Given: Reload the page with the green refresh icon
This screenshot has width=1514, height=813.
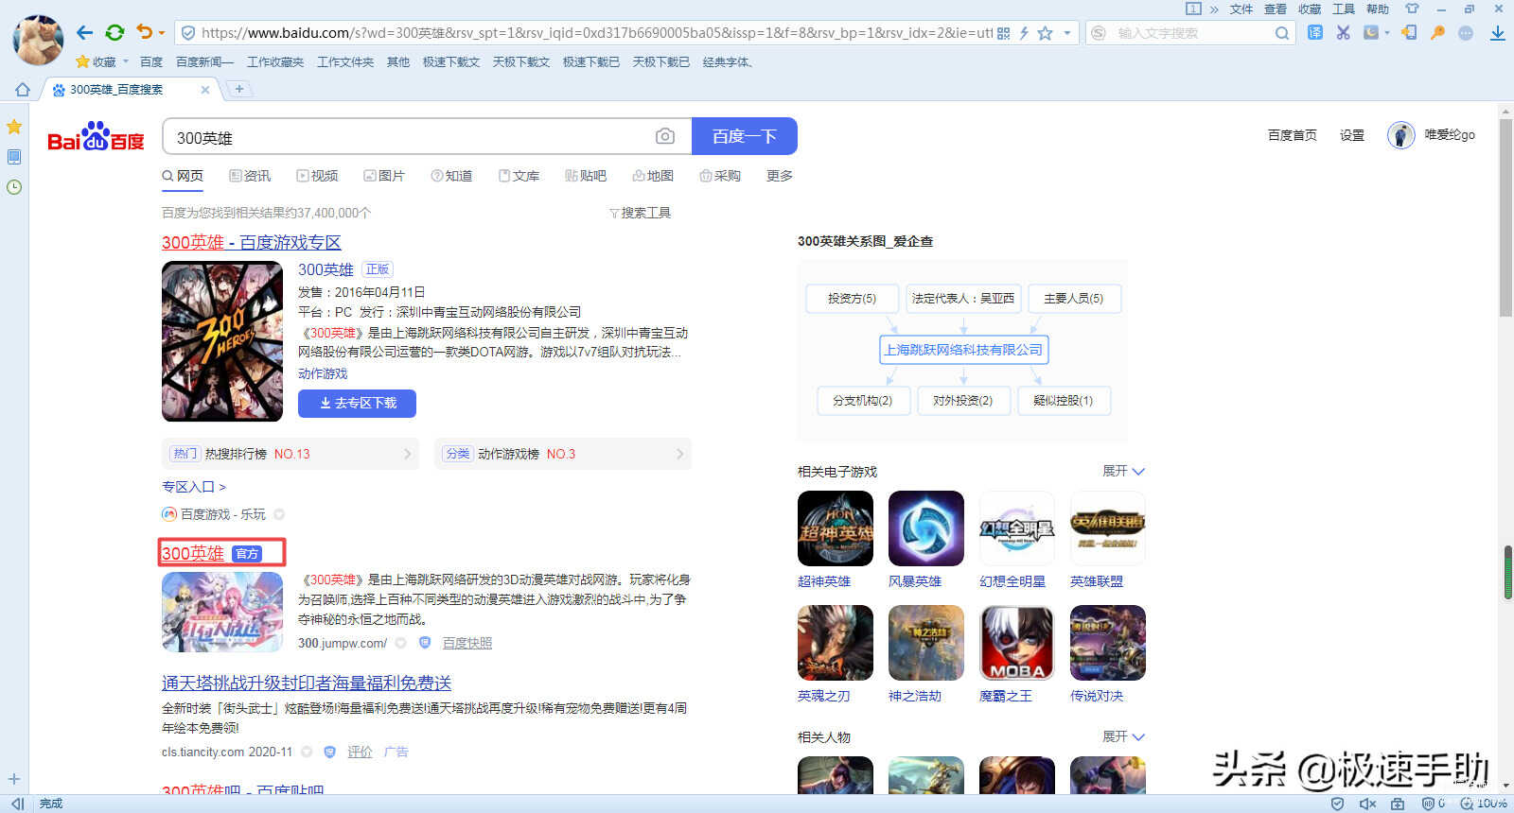Looking at the screenshot, I should [x=114, y=33].
